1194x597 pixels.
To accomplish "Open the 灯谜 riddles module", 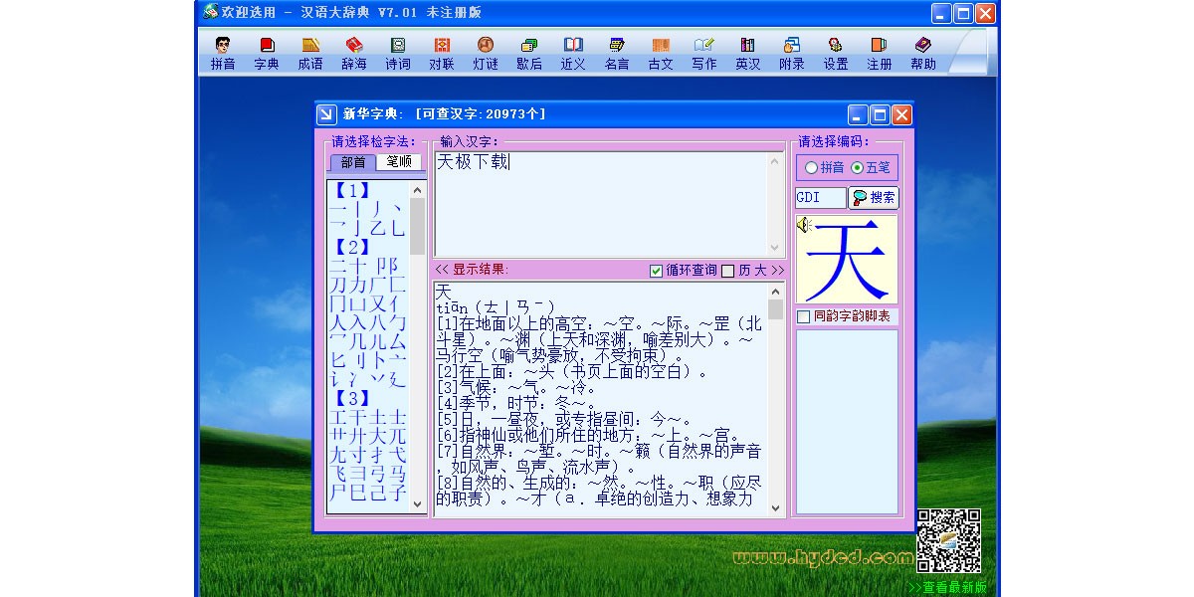I will [x=486, y=54].
